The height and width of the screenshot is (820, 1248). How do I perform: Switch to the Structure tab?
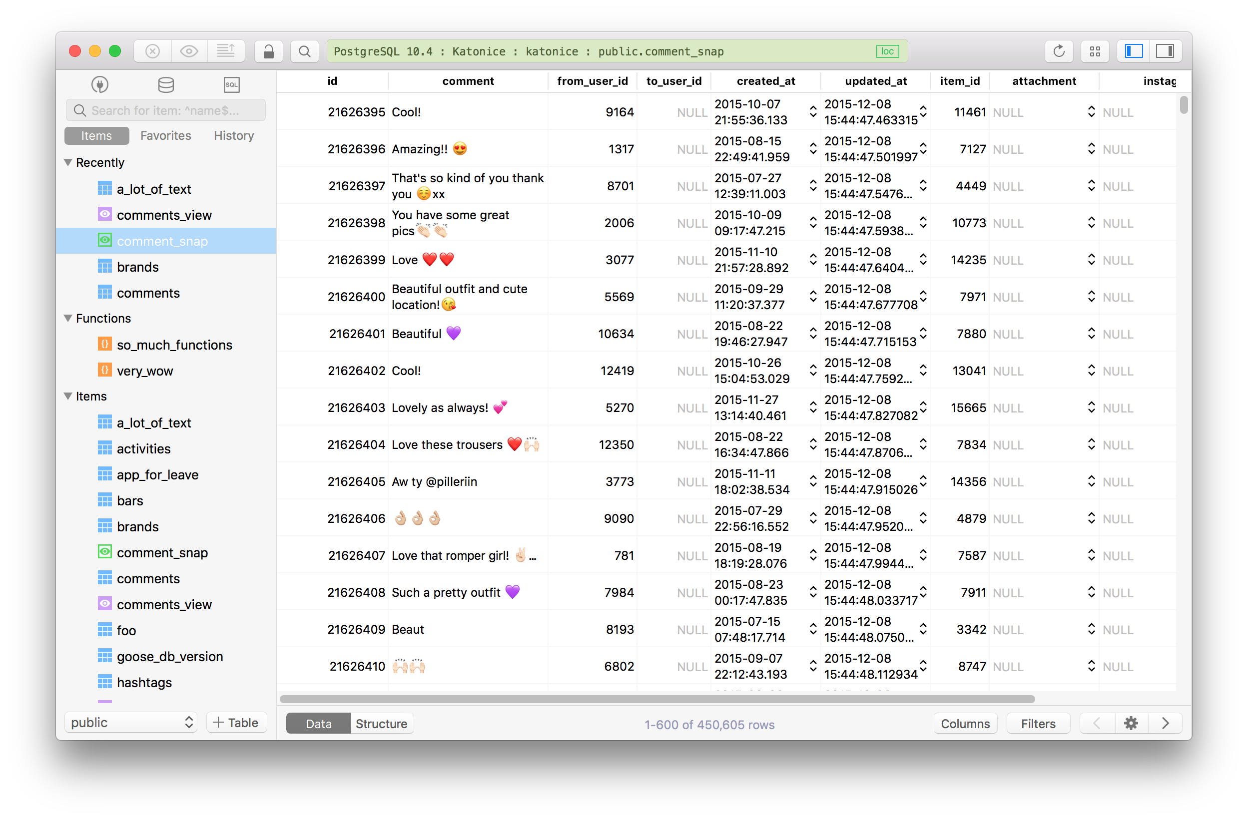(381, 724)
